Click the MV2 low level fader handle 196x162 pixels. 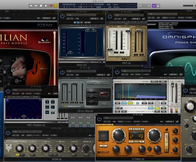point(110,49)
